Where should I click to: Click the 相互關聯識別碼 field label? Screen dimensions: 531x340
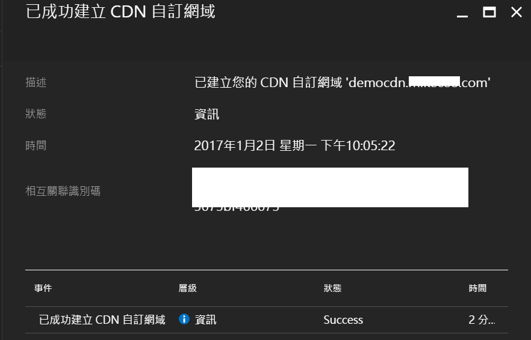coord(63,191)
